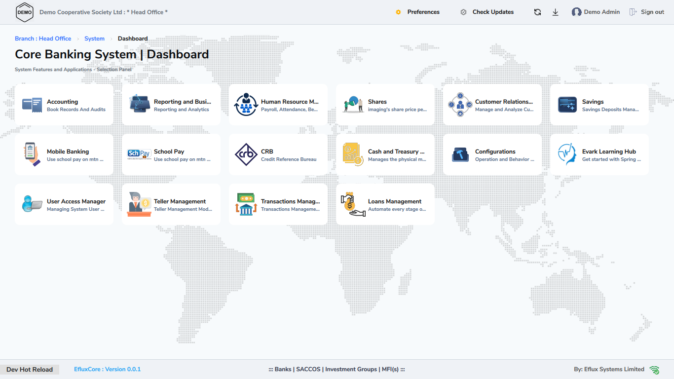Viewport: 674px width, 379px height.
Task: Click the download icon in header
Action: pos(555,12)
